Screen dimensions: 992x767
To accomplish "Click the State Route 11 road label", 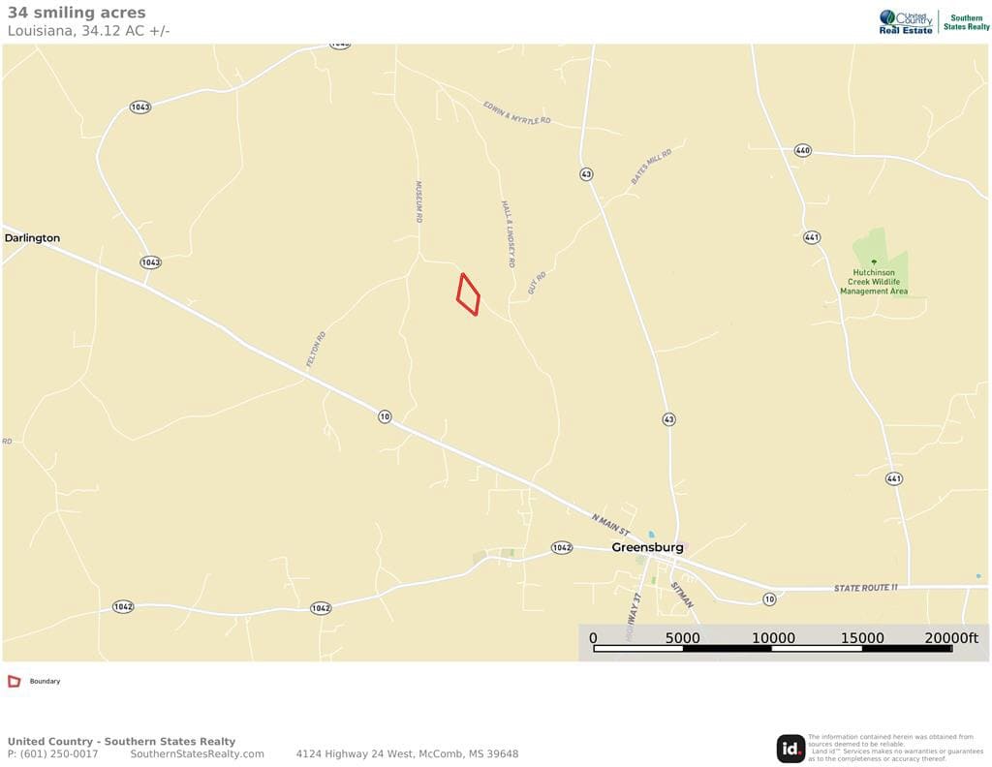I will 865,588.
